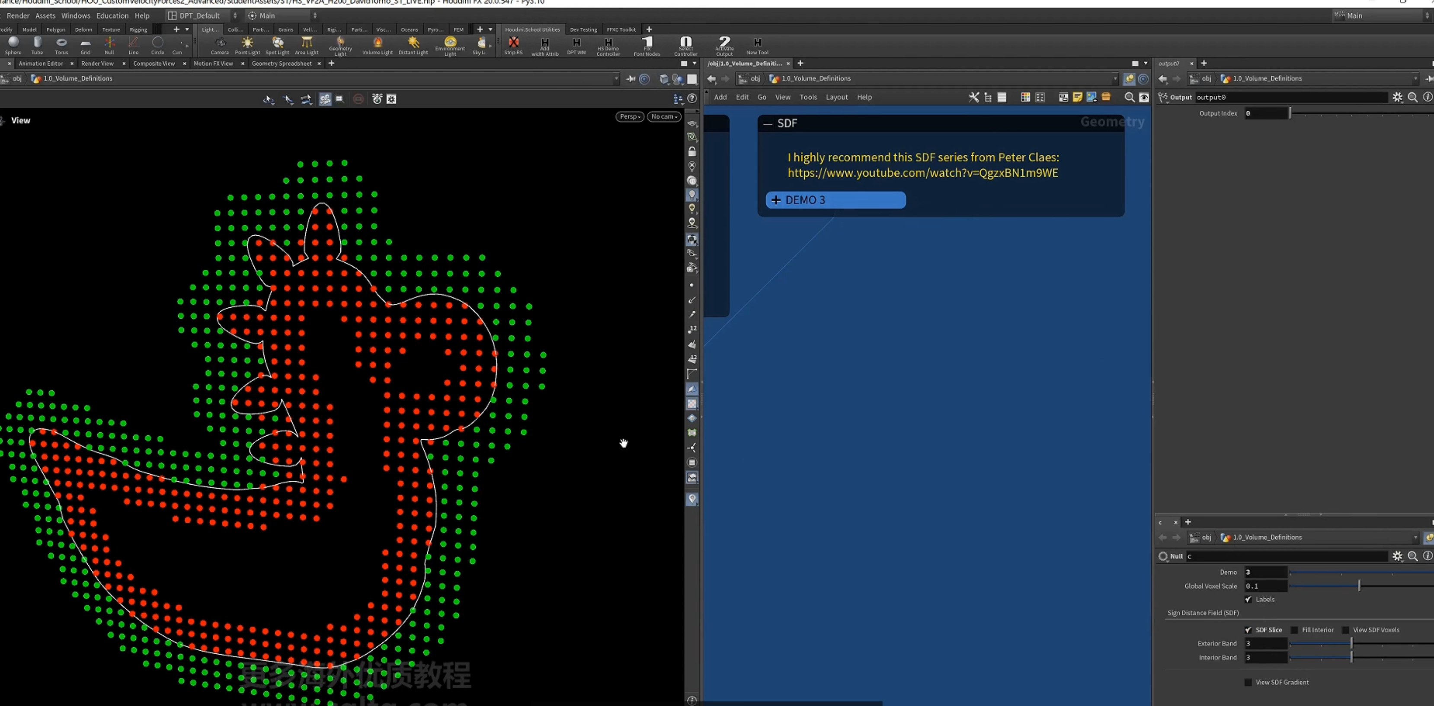Screen dimensions: 1434x706
Task: Adjust the Global Voxel Scale slider
Action: click(1360, 586)
